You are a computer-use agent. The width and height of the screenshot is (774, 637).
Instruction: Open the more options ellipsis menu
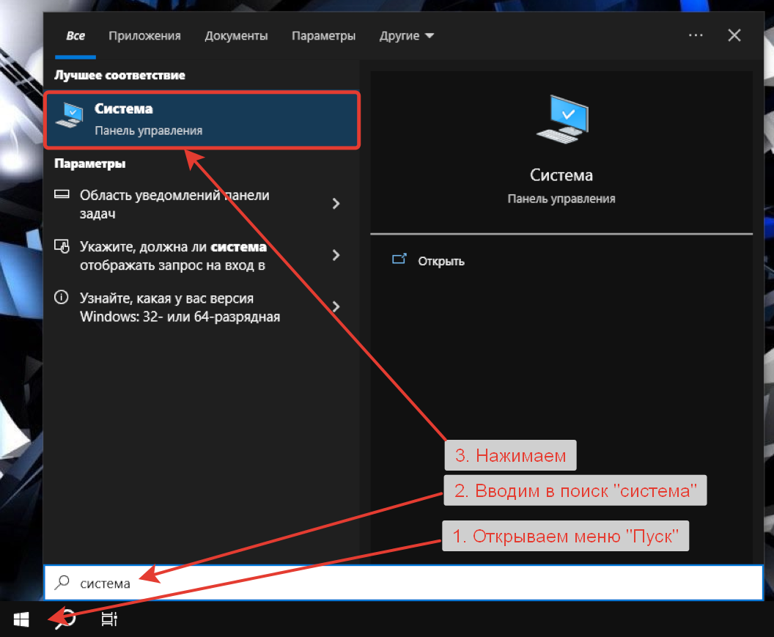(695, 34)
